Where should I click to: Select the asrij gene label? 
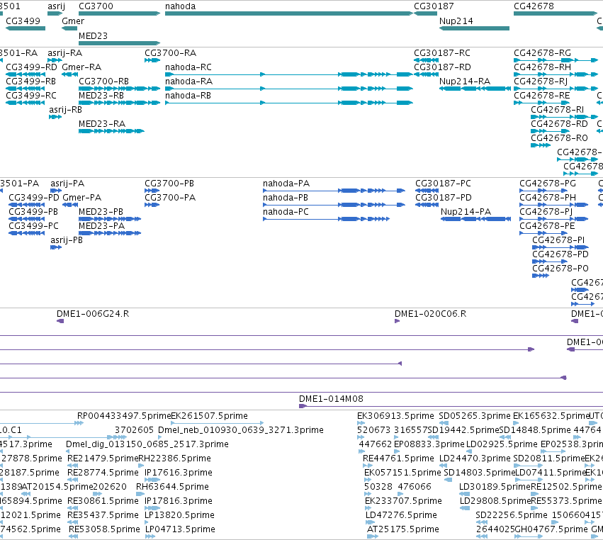[x=56, y=6]
